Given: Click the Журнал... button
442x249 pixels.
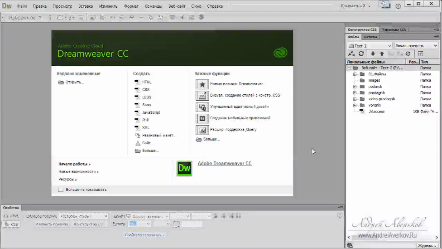Looking at the screenshot, I should coord(427,246).
